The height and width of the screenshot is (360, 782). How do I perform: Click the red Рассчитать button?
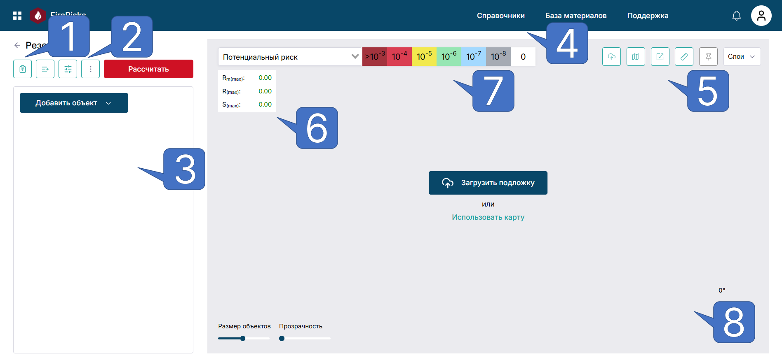148,69
